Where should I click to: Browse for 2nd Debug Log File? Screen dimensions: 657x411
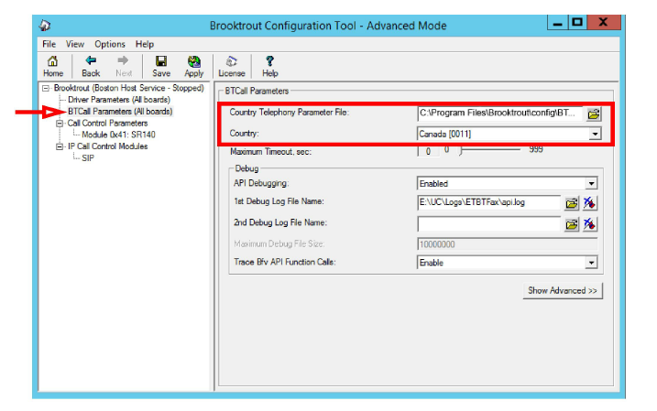(572, 224)
